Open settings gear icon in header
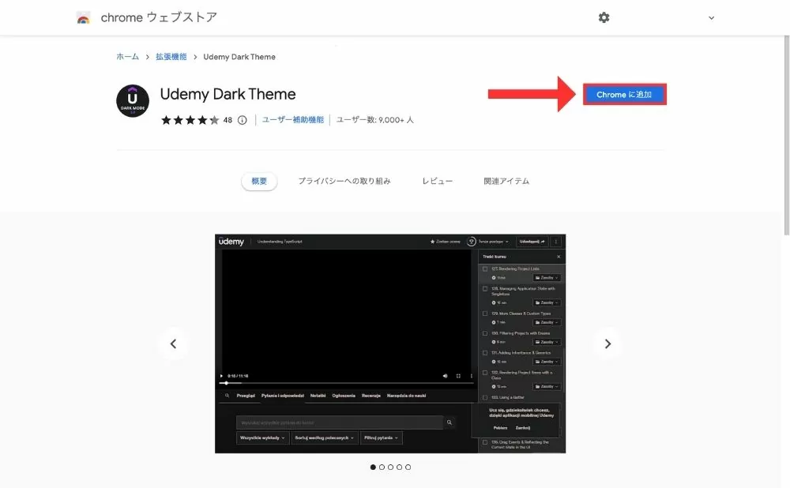Screen dimensions: 790x488 tap(604, 17)
